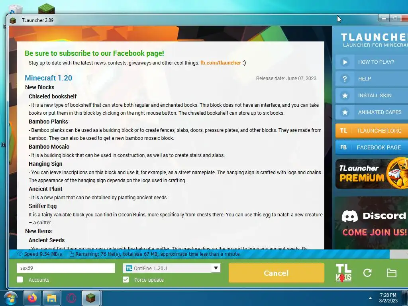Open Firefox from the taskbar

pyautogui.click(x=32, y=298)
